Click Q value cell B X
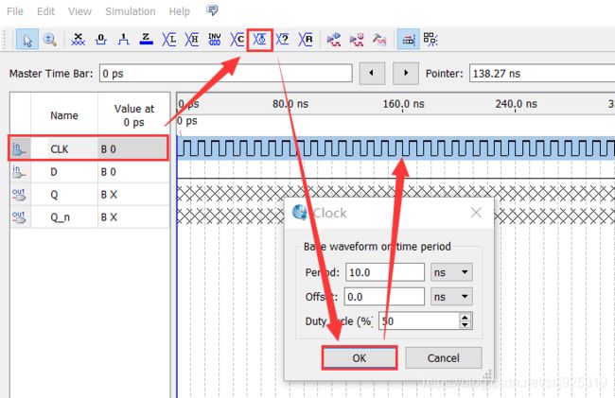The width and height of the screenshot is (615, 398). click(133, 195)
